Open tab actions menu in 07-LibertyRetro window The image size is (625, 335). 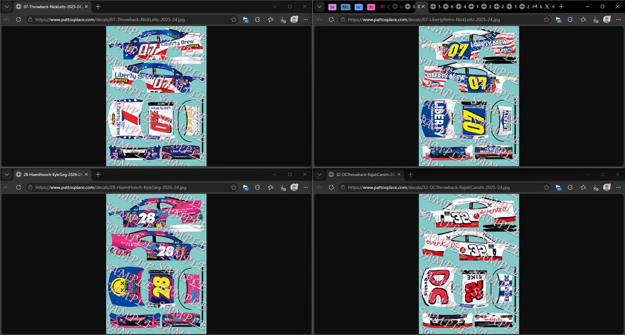point(319,7)
